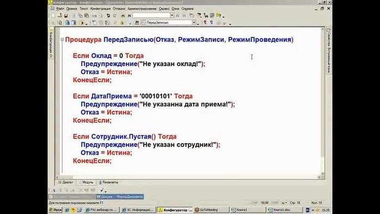Image resolution: width=380 pixels, height=214 pixels.
Task: Switch to the FW: вебинар по taskbar button
Action: [x=102, y=210]
